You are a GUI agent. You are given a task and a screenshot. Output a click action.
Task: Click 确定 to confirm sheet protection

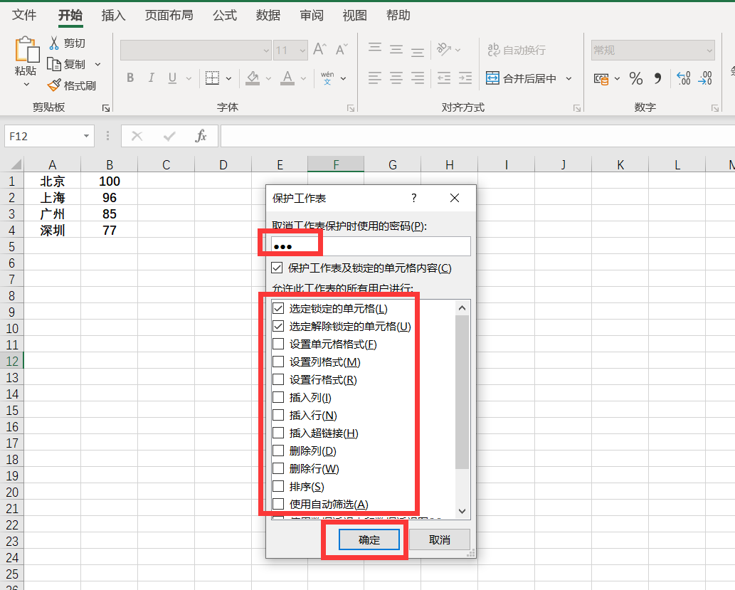369,539
